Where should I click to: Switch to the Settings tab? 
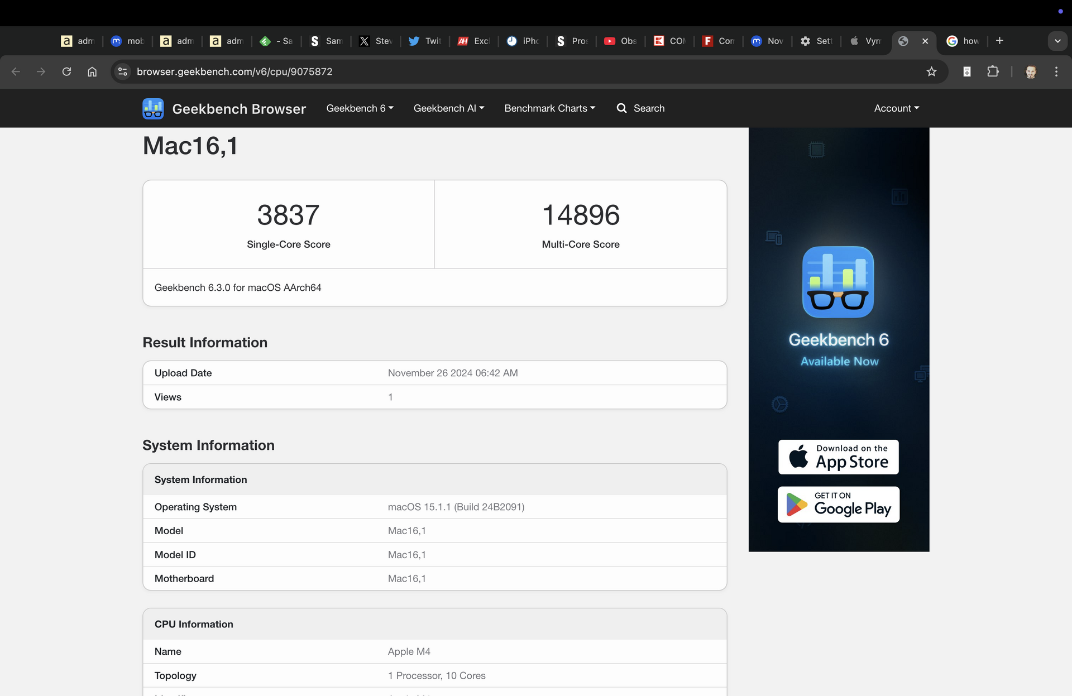816,41
